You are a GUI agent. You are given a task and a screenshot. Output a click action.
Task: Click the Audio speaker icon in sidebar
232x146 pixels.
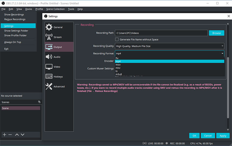[x=49, y=57]
